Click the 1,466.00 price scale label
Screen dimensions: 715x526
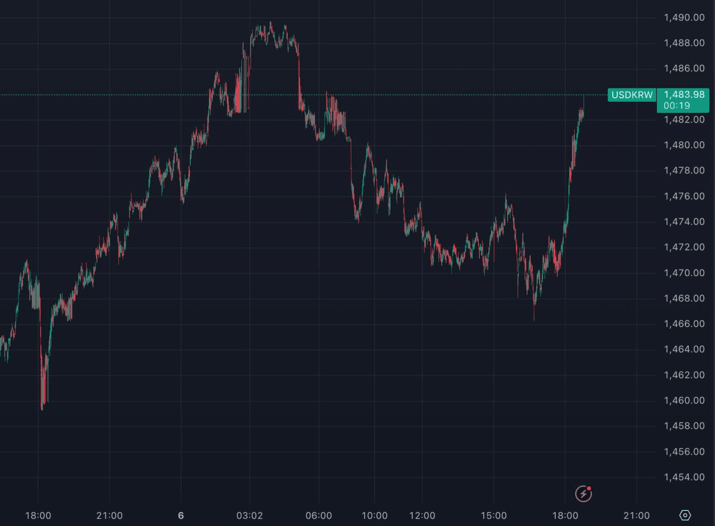point(684,324)
